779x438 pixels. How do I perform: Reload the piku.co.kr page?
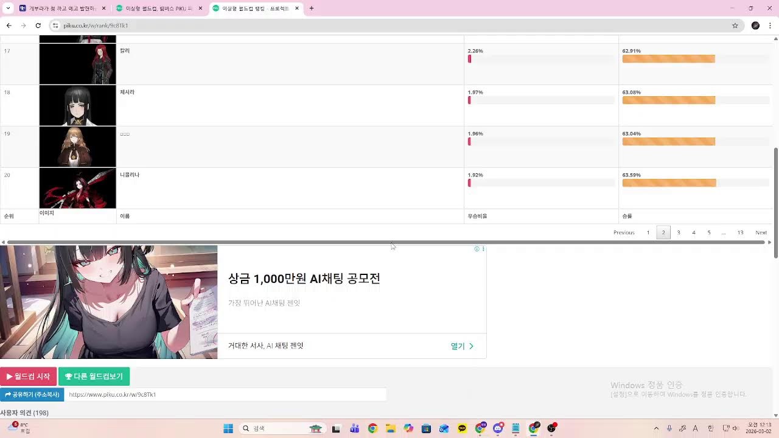tap(38, 26)
